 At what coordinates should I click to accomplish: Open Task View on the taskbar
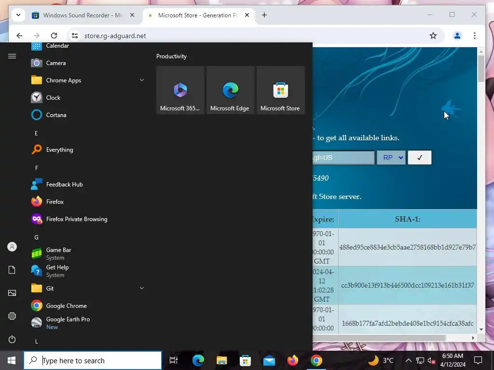174,360
